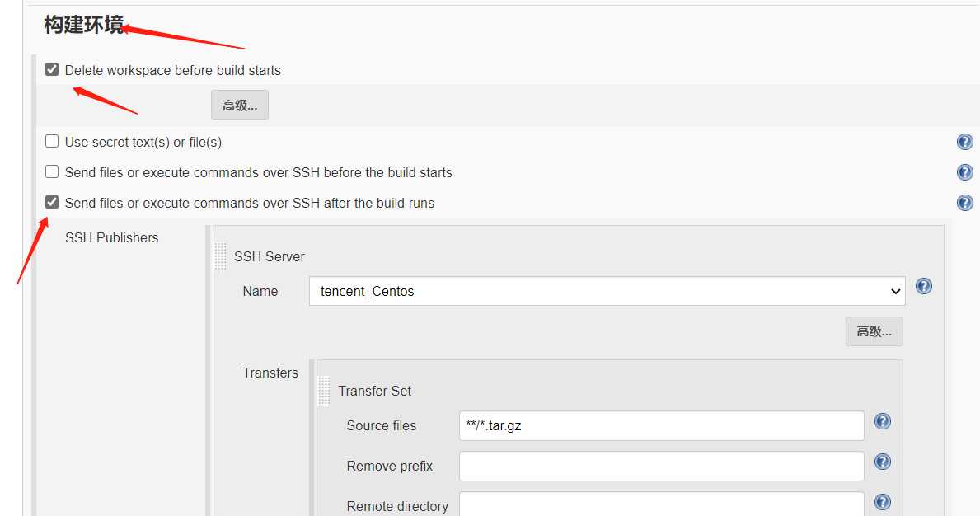
Task: Open help for Use secret text(s) or file(s)
Action: pyautogui.click(x=965, y=142)
